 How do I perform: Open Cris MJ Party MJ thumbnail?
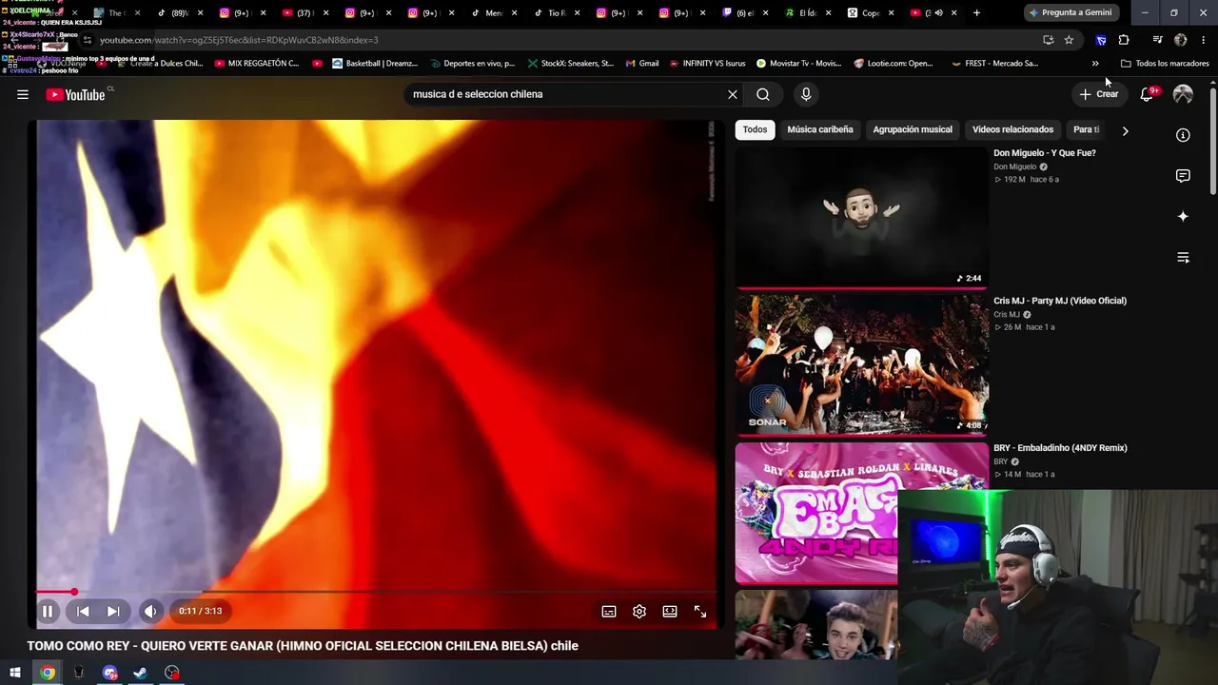point(861,364)
